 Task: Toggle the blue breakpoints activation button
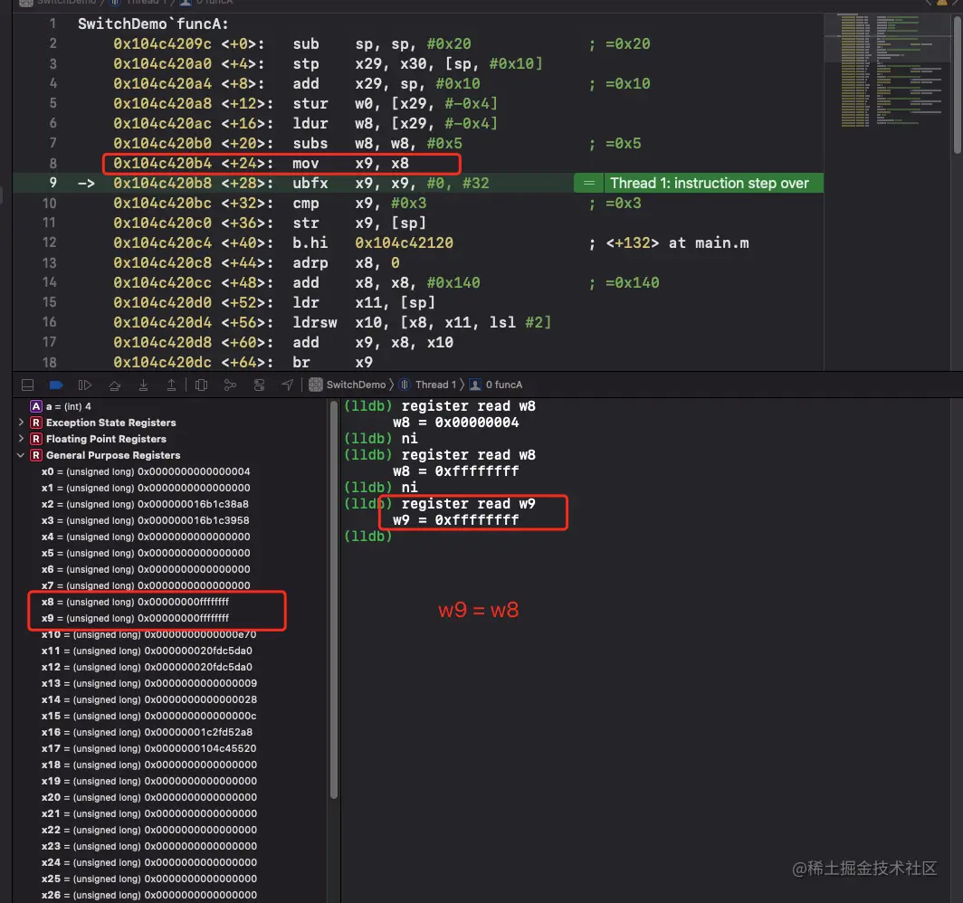point(56,385)
